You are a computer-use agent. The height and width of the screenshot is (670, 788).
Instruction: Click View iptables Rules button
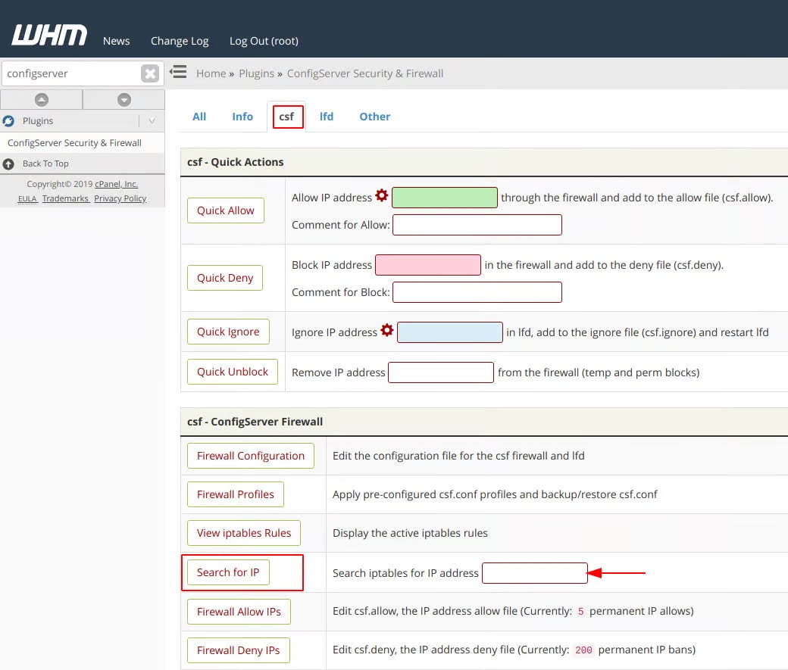click(x=244, y=533)
